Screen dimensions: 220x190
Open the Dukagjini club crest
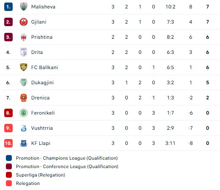coord(24,83)
